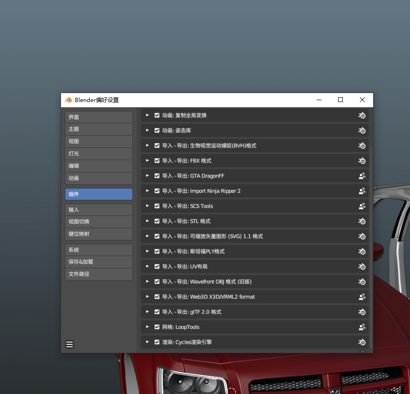Viewport: 410px width, 394px height.
Task: Click Blender icon on STL 格式 row
Action: click(x=362, y=221)
